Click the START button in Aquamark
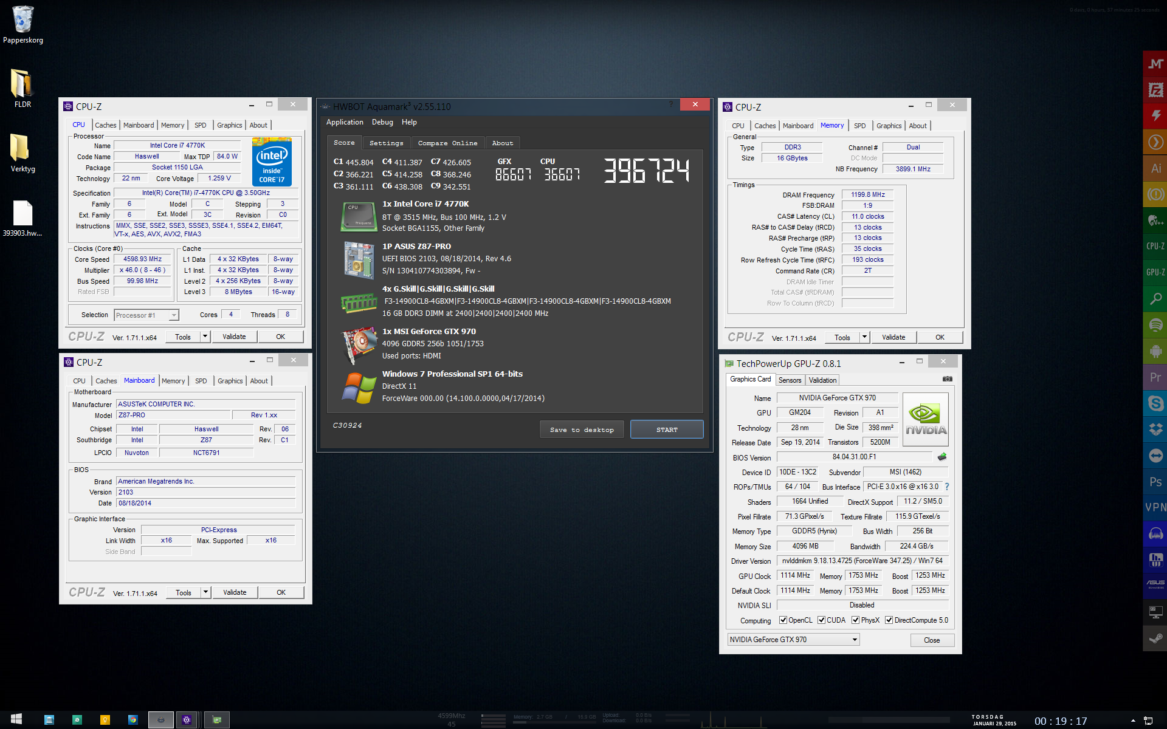1167x729 pixels. click(667, 430)
